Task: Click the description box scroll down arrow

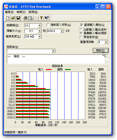Action: (106, 61)
